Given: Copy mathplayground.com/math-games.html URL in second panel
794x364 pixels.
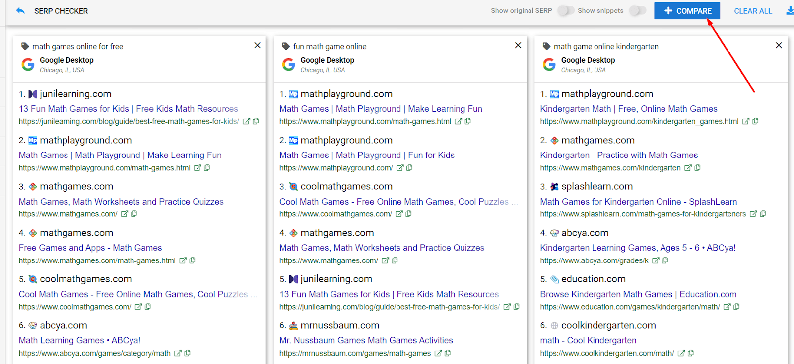Looking at the screenshot, I should pyautogui.click(x=467, y=121).
